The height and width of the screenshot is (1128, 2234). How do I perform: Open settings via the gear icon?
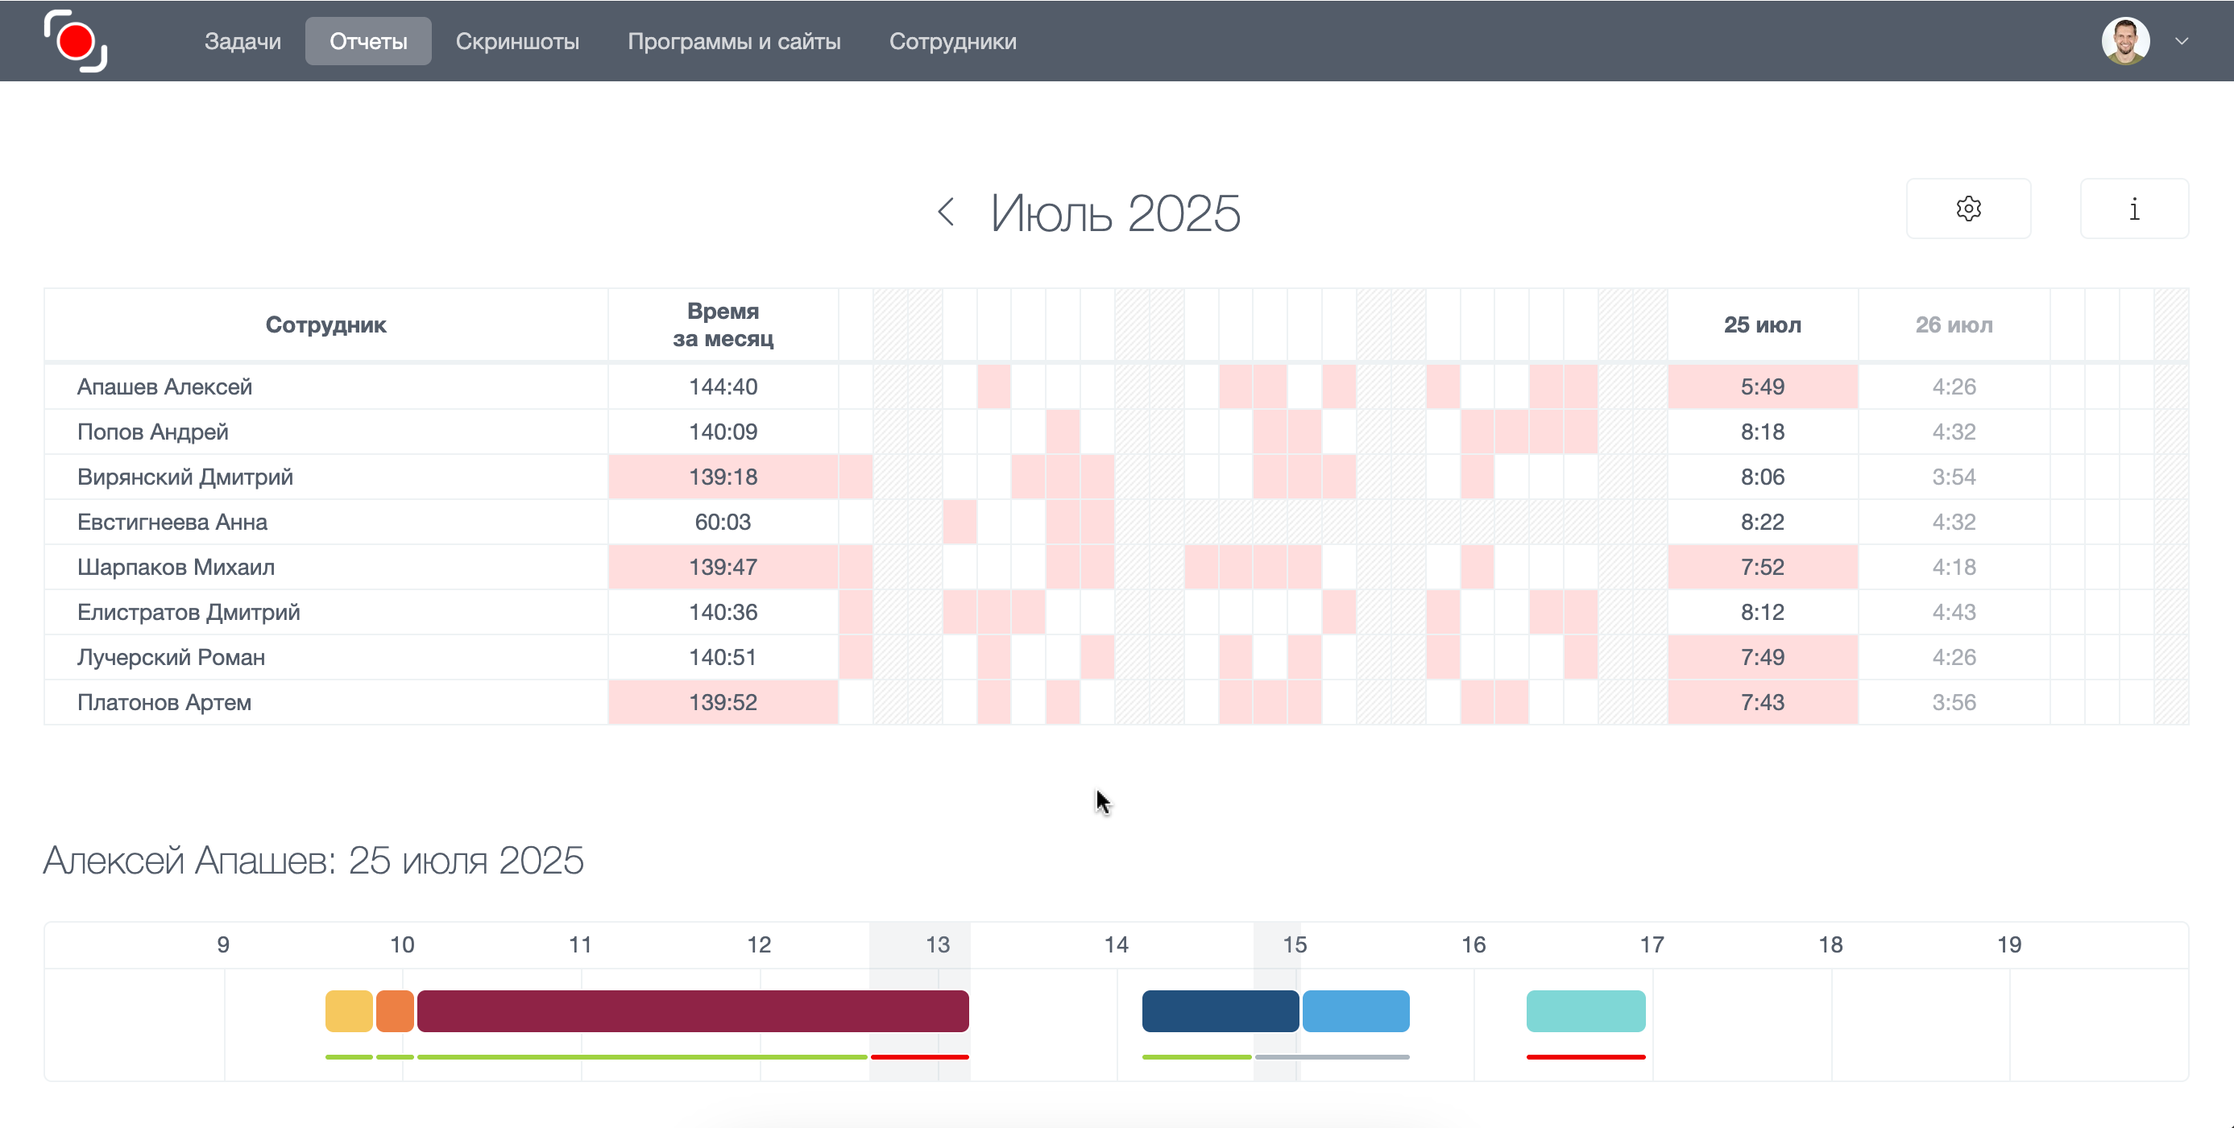coord(1968,209)
